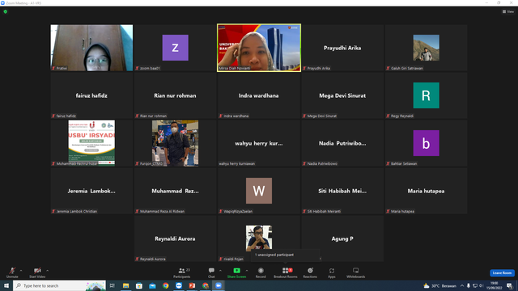Open audio options arrow beside Unmute
The height and width of the screenshot is (291, 518).
[x=21, y=271]
